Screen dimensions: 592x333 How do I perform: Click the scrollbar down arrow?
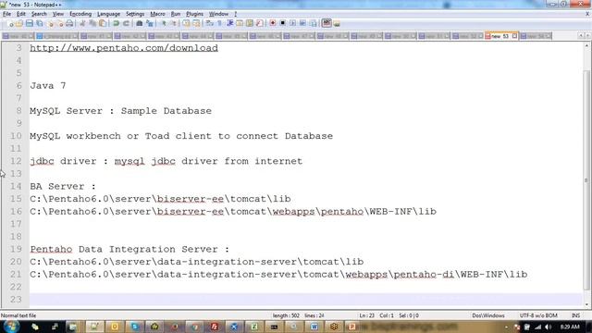586,304
